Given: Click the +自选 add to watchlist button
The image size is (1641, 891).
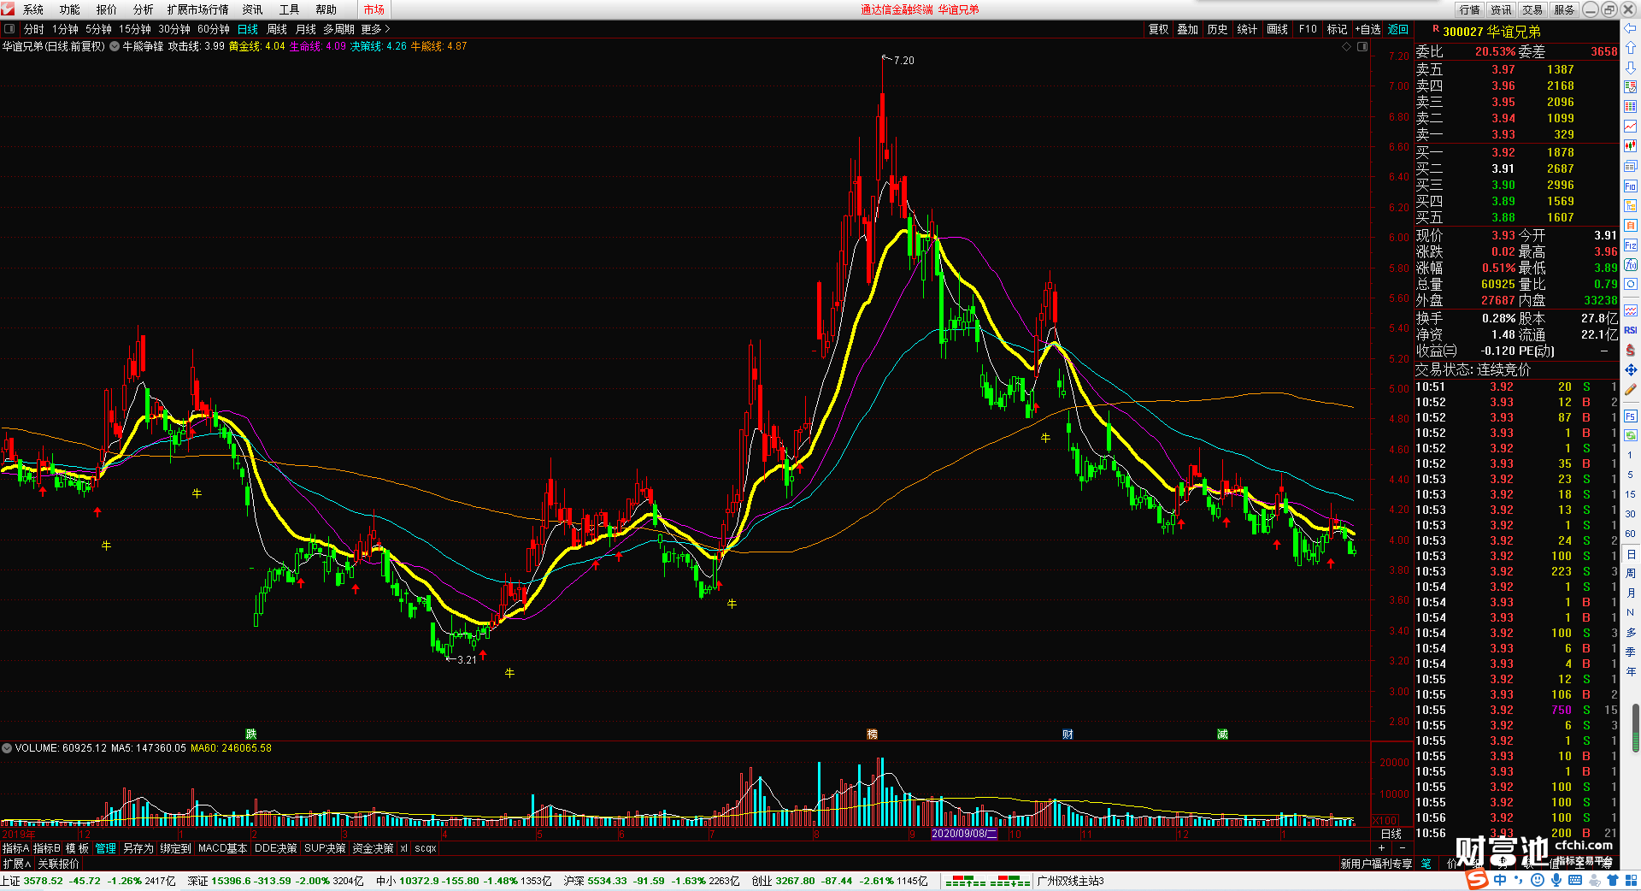Looking at the screenshot, I should tap(1368, 29).
